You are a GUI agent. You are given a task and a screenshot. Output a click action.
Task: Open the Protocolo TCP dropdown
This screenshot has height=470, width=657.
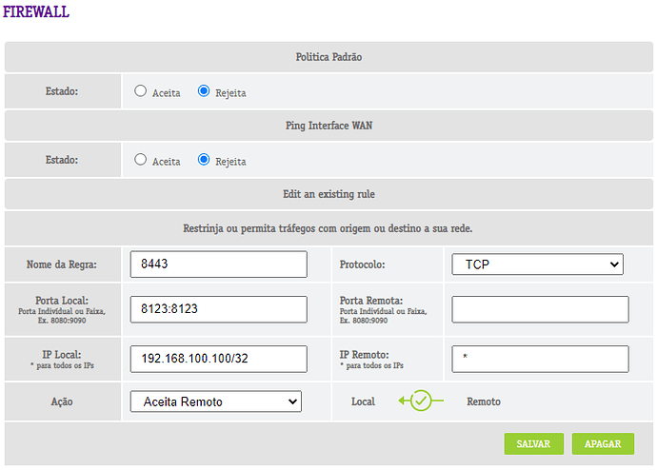tap(537, 264)
